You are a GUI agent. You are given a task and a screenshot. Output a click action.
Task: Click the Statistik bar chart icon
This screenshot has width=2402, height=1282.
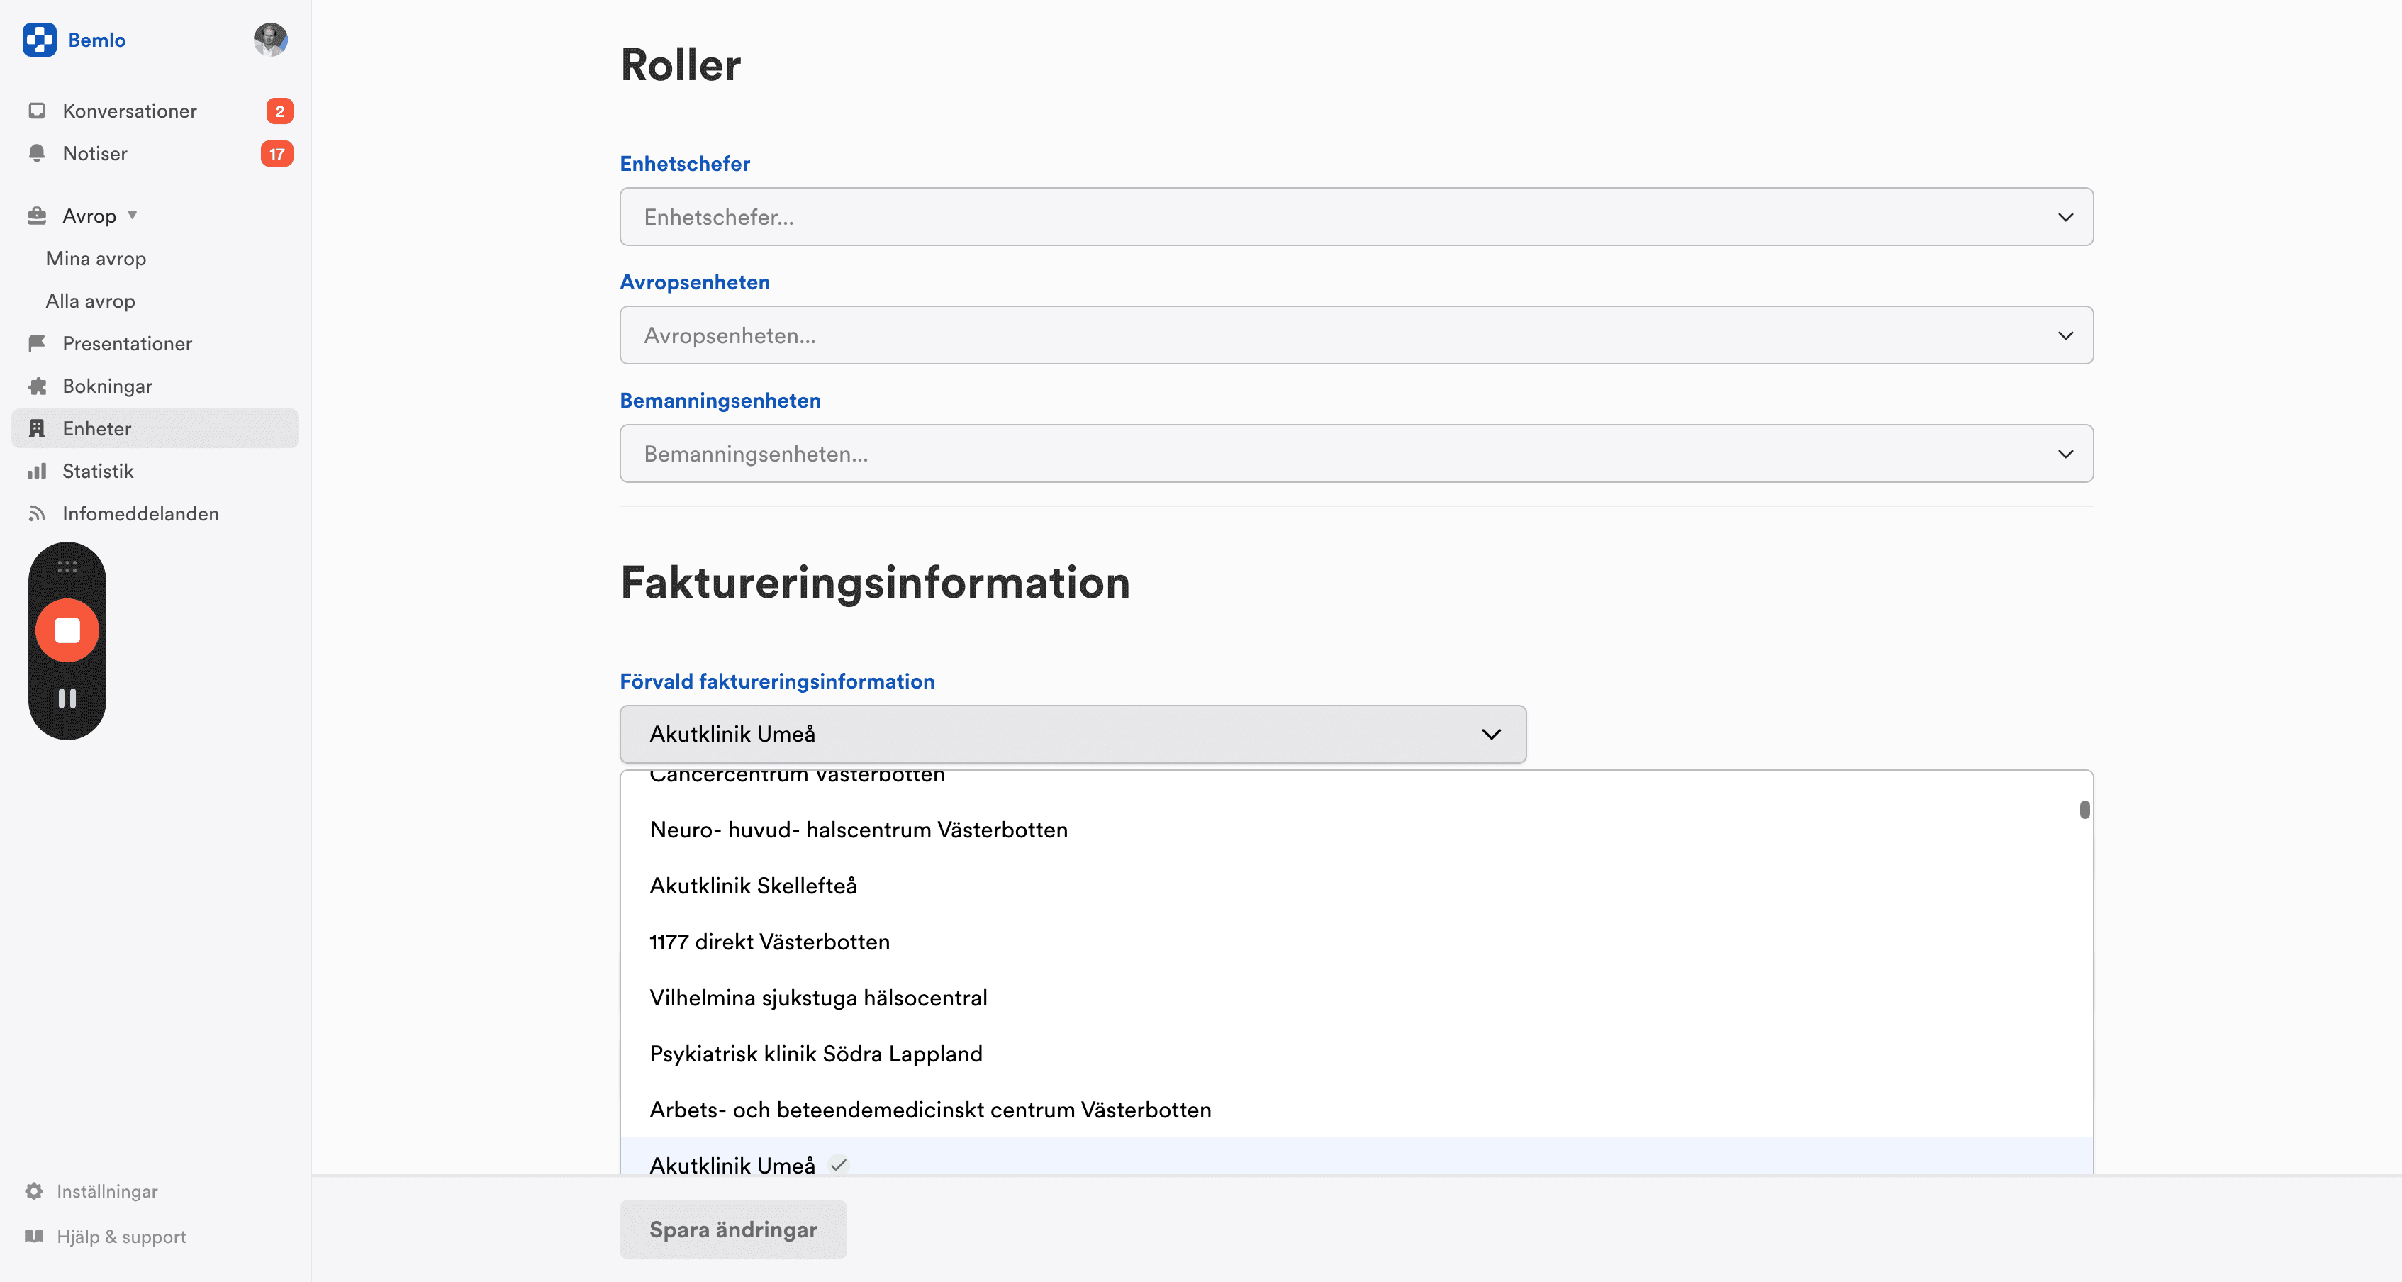coord(36,471)
